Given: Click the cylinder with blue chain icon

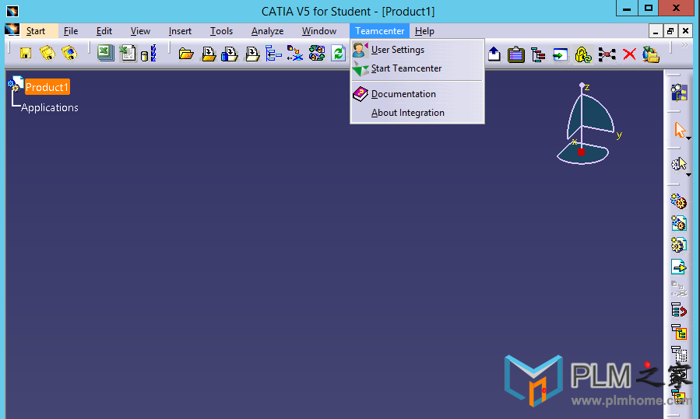Looking at the screenshot, I should click(x=149, y=54).
